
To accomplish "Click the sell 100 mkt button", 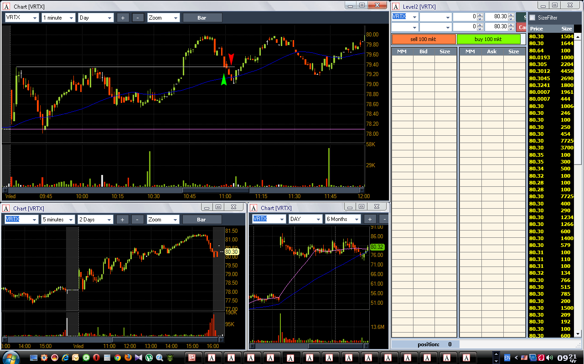I will pyautogui.click(x=424, y=39).
